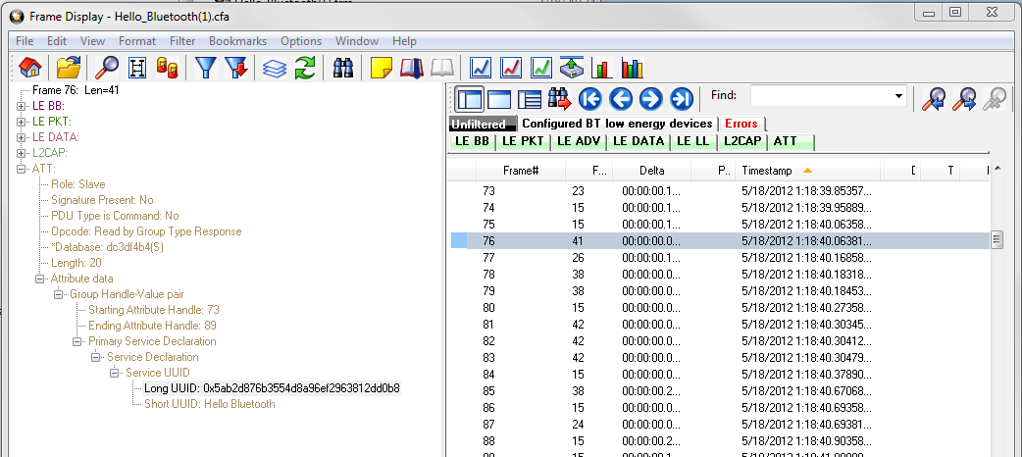Click the green line chart icon
The height and width of the screenshot is (457, 1022).
pos(541,67)
